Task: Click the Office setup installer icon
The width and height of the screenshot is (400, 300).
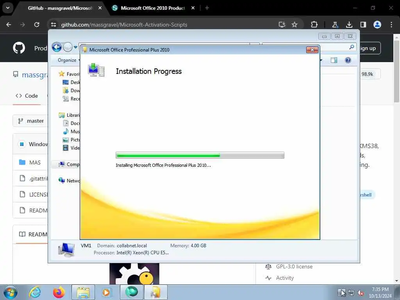Action: click(x=96, y=70)
